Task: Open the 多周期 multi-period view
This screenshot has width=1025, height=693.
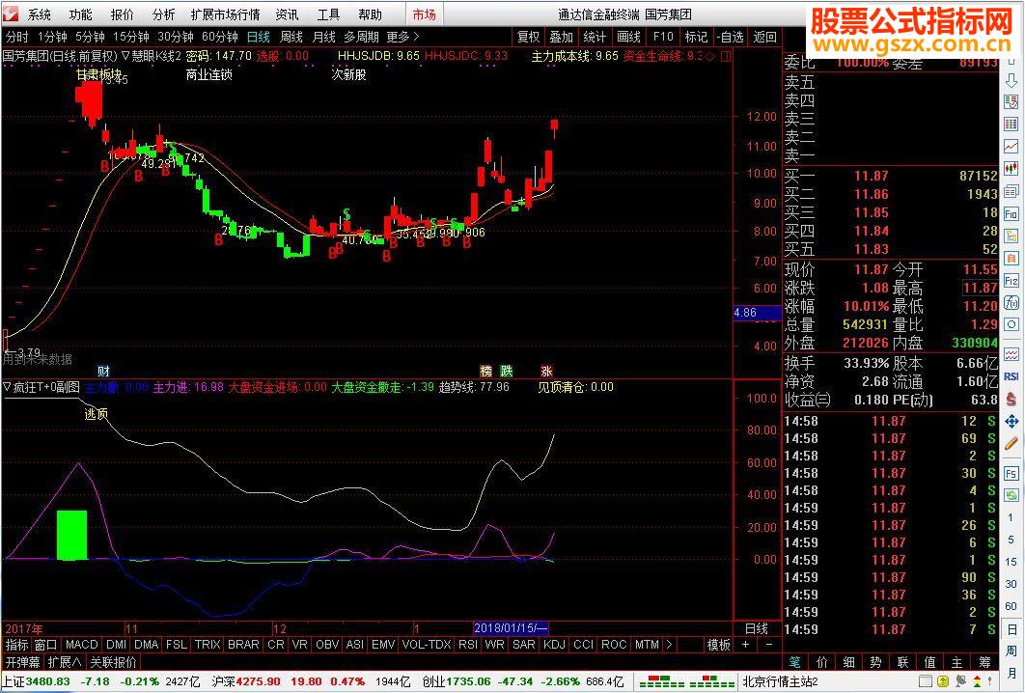Action: tap(362, 38)
